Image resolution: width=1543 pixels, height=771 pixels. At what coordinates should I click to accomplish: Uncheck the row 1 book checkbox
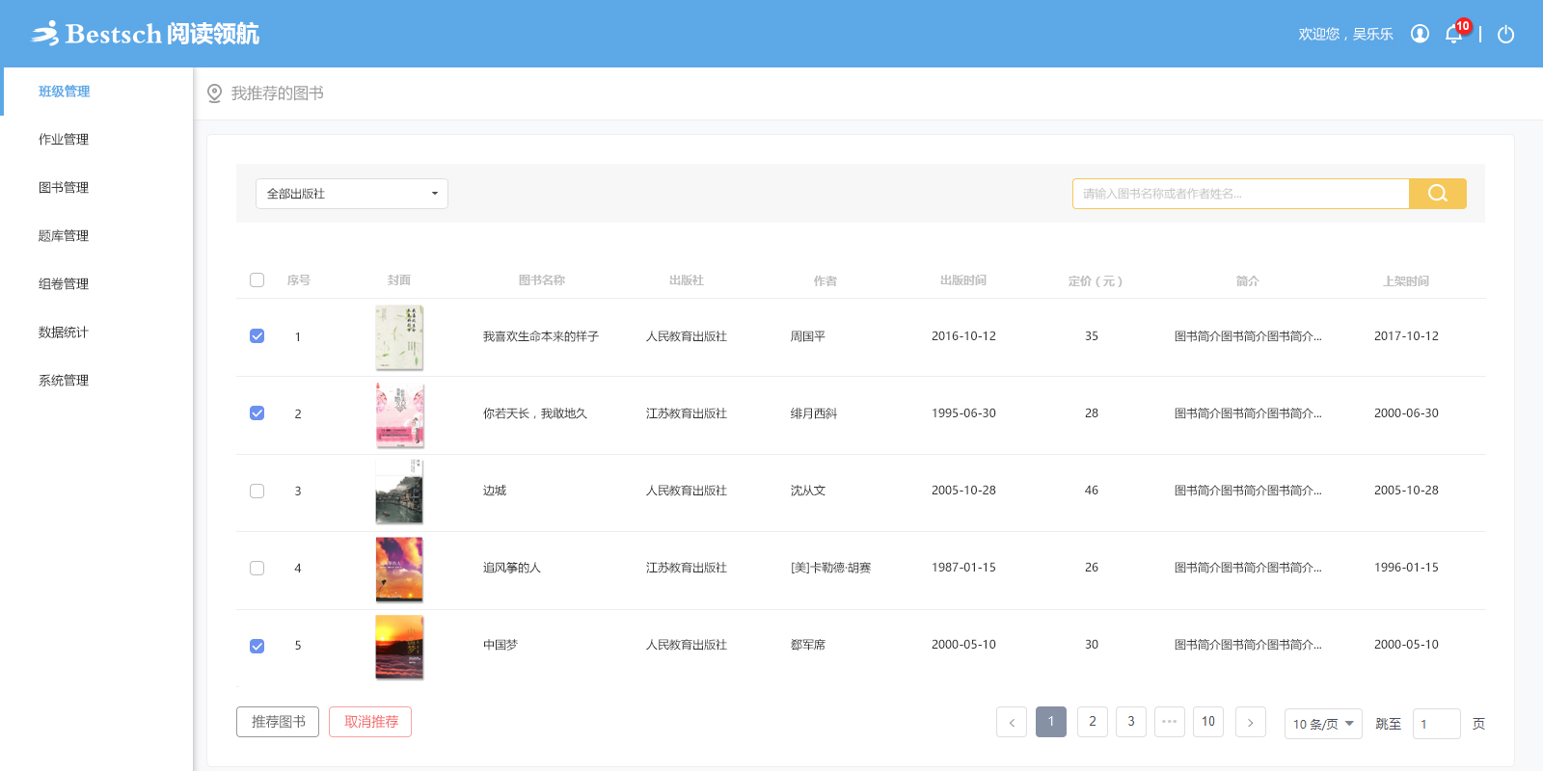[x=257, y=336]
